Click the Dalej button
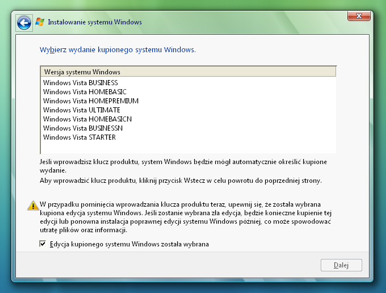The height and width of the screenshot is (293, 386). (x=341, y=265)
